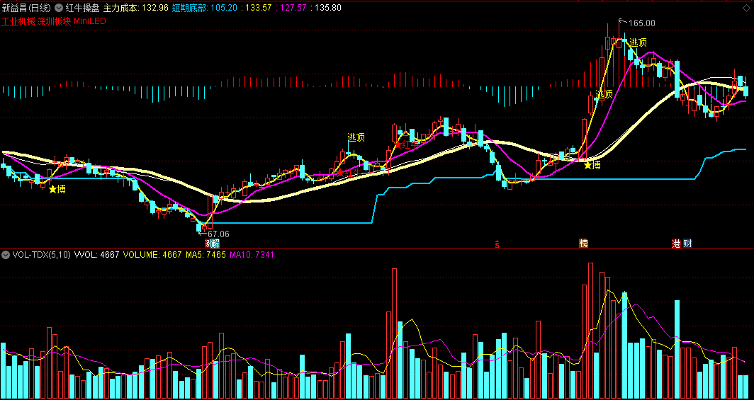Click the 逃顶 signal near the 165.00 peak
Viewport: 754px width, 400px height.
coord(638,42)
